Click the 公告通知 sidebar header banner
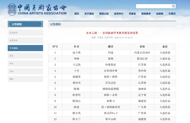 click(x=25, y=24)
